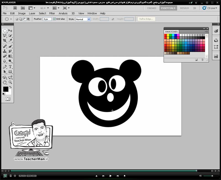Select the 3D Orbit camera tool

10,78
